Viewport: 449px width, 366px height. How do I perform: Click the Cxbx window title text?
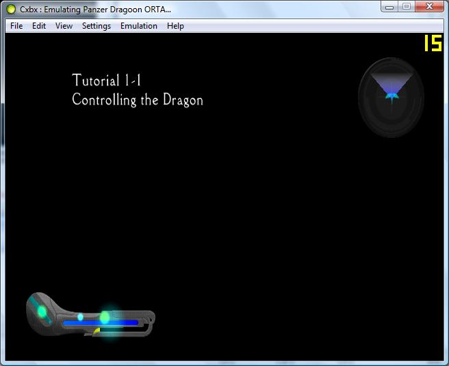point(96,10)
